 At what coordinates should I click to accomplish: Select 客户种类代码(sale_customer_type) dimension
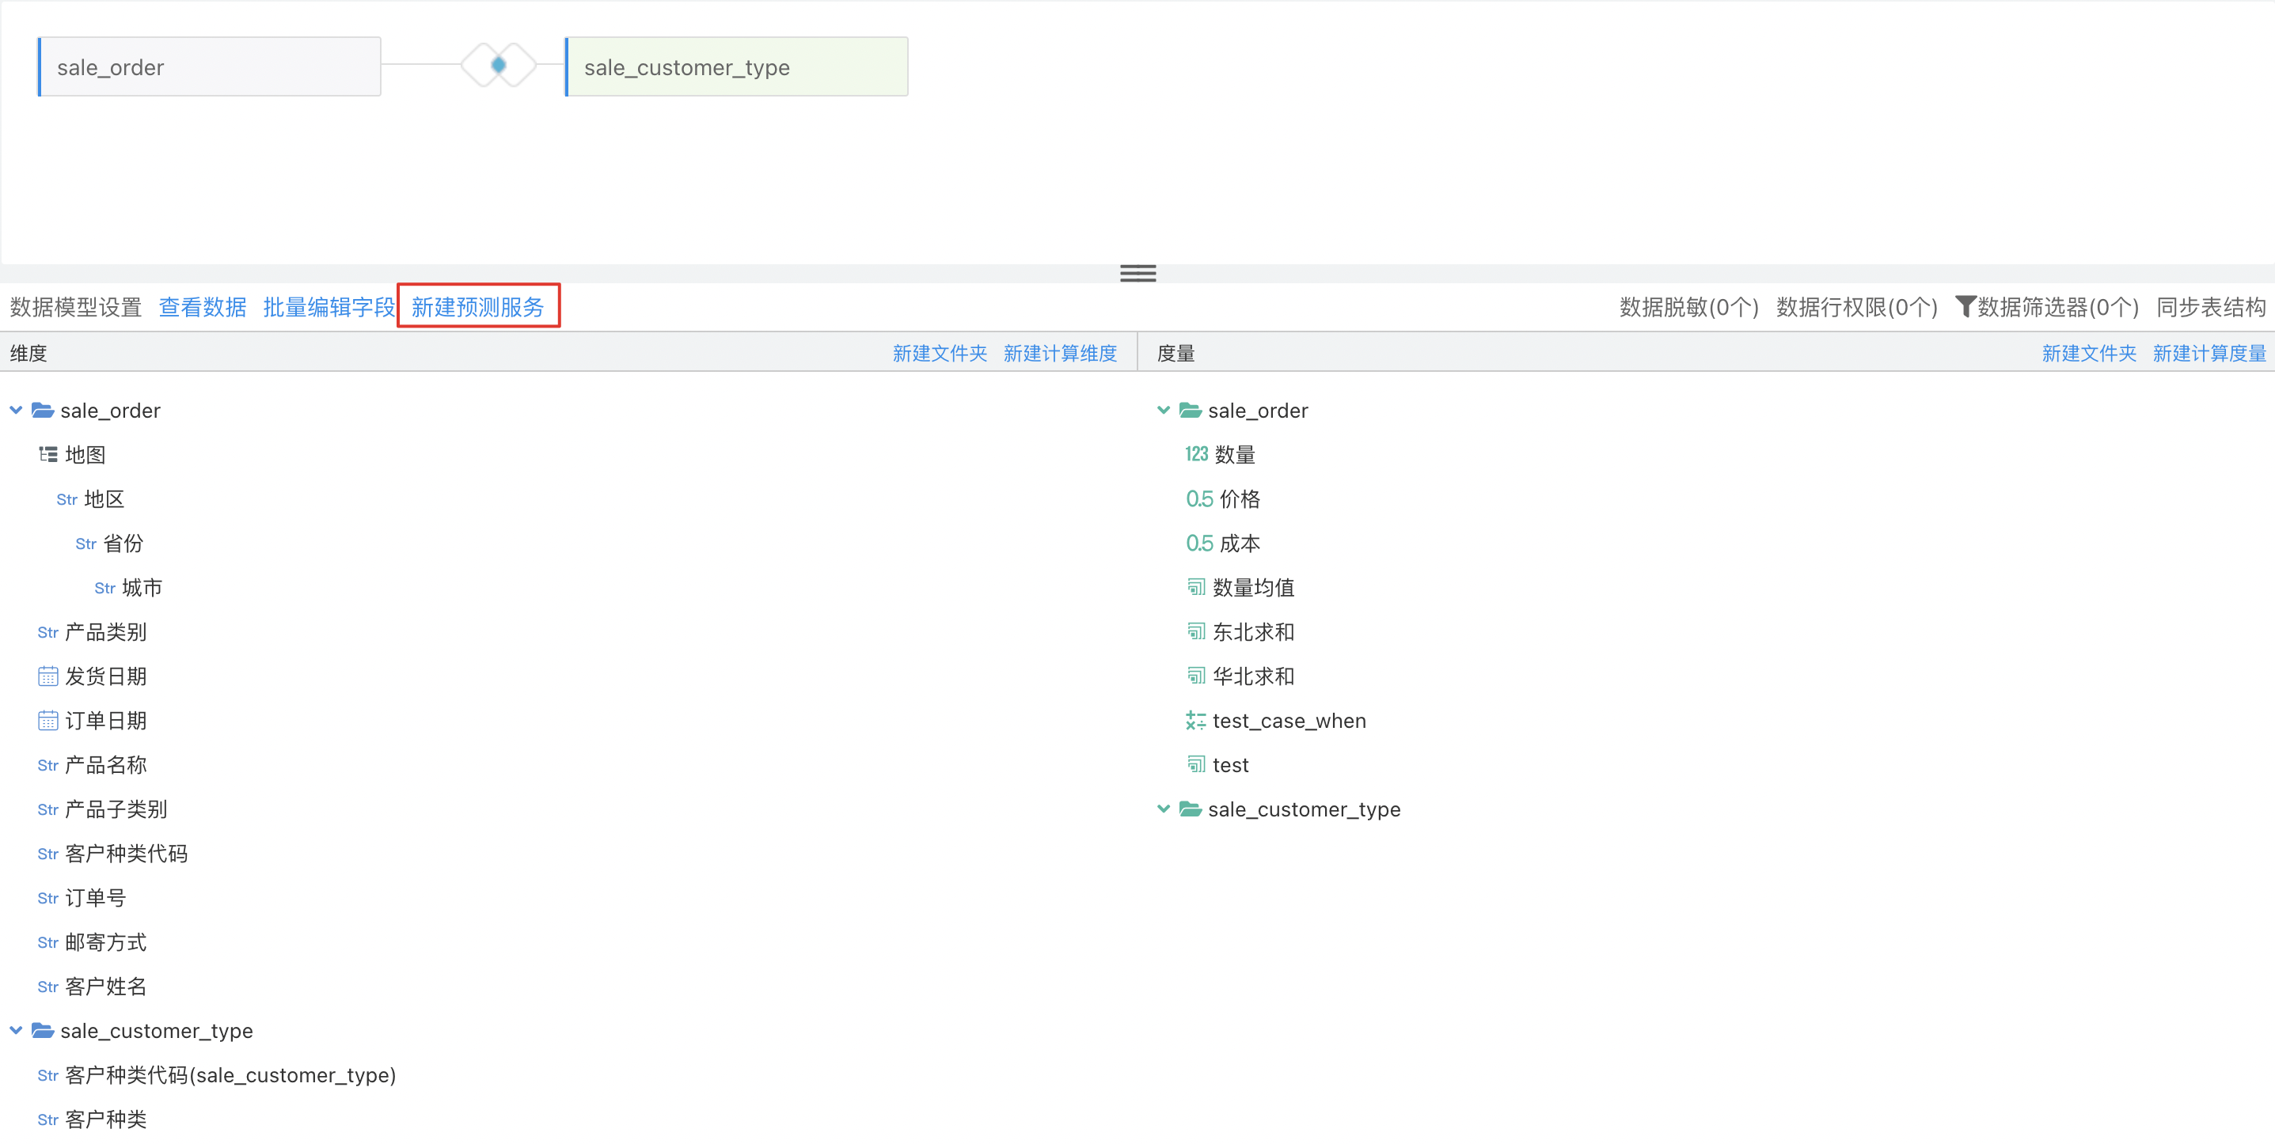[230, 1075]
